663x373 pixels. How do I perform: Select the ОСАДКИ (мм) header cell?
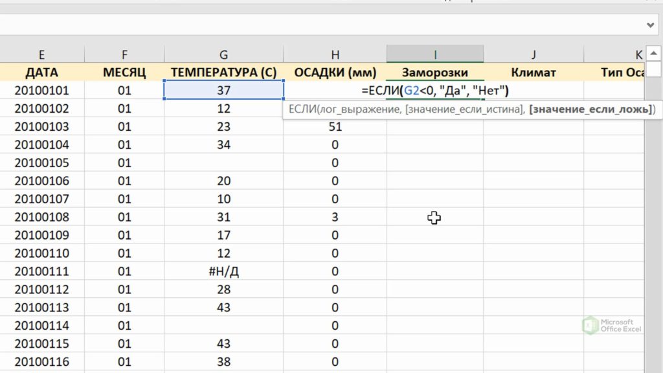335,73
